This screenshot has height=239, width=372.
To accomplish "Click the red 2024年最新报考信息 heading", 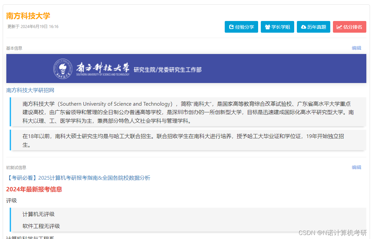I will click(x=34, y=189).
